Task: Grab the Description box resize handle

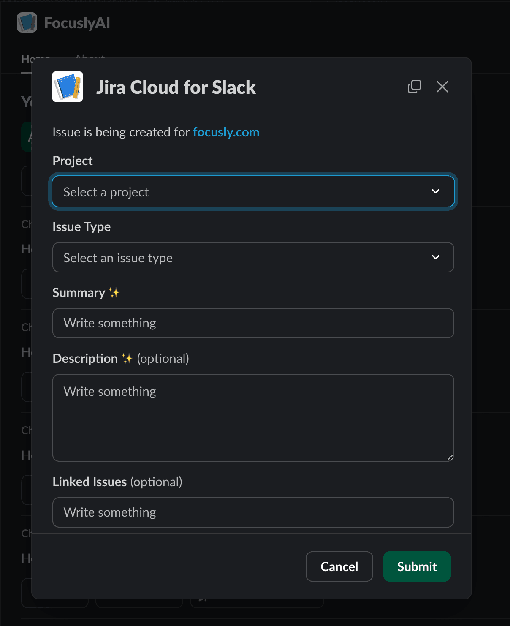Action: 450,457
